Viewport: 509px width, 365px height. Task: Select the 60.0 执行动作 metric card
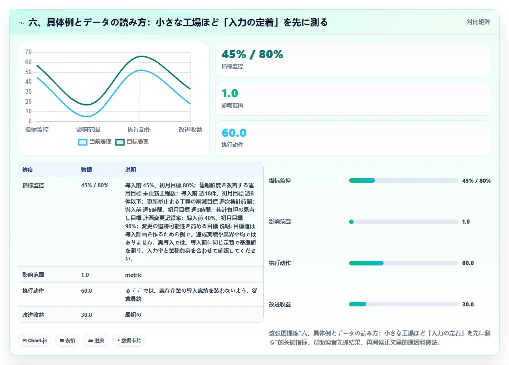pyautogui.click(x=353, y=138)
